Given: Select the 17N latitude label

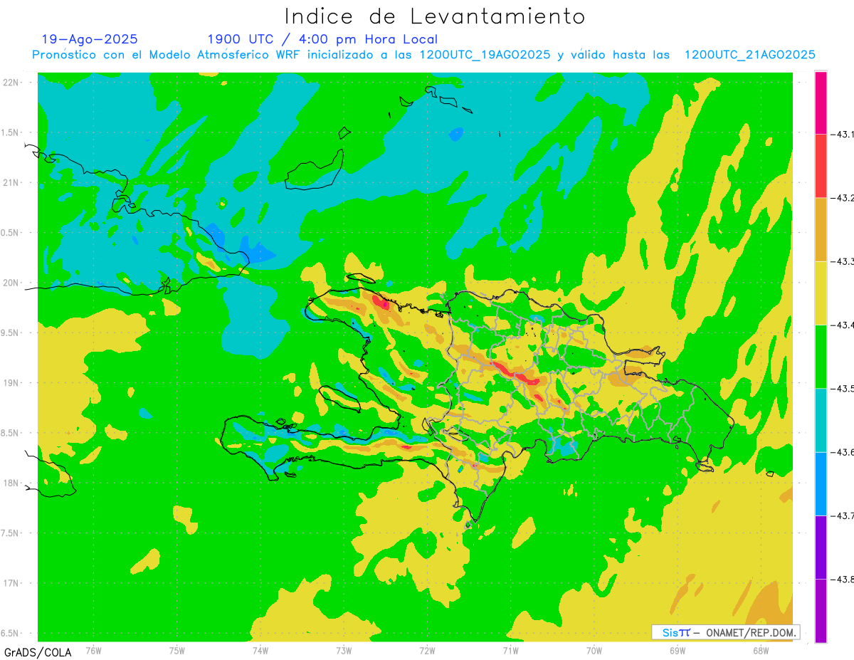Looking at the screenshot, I should [x=11, y=583].
